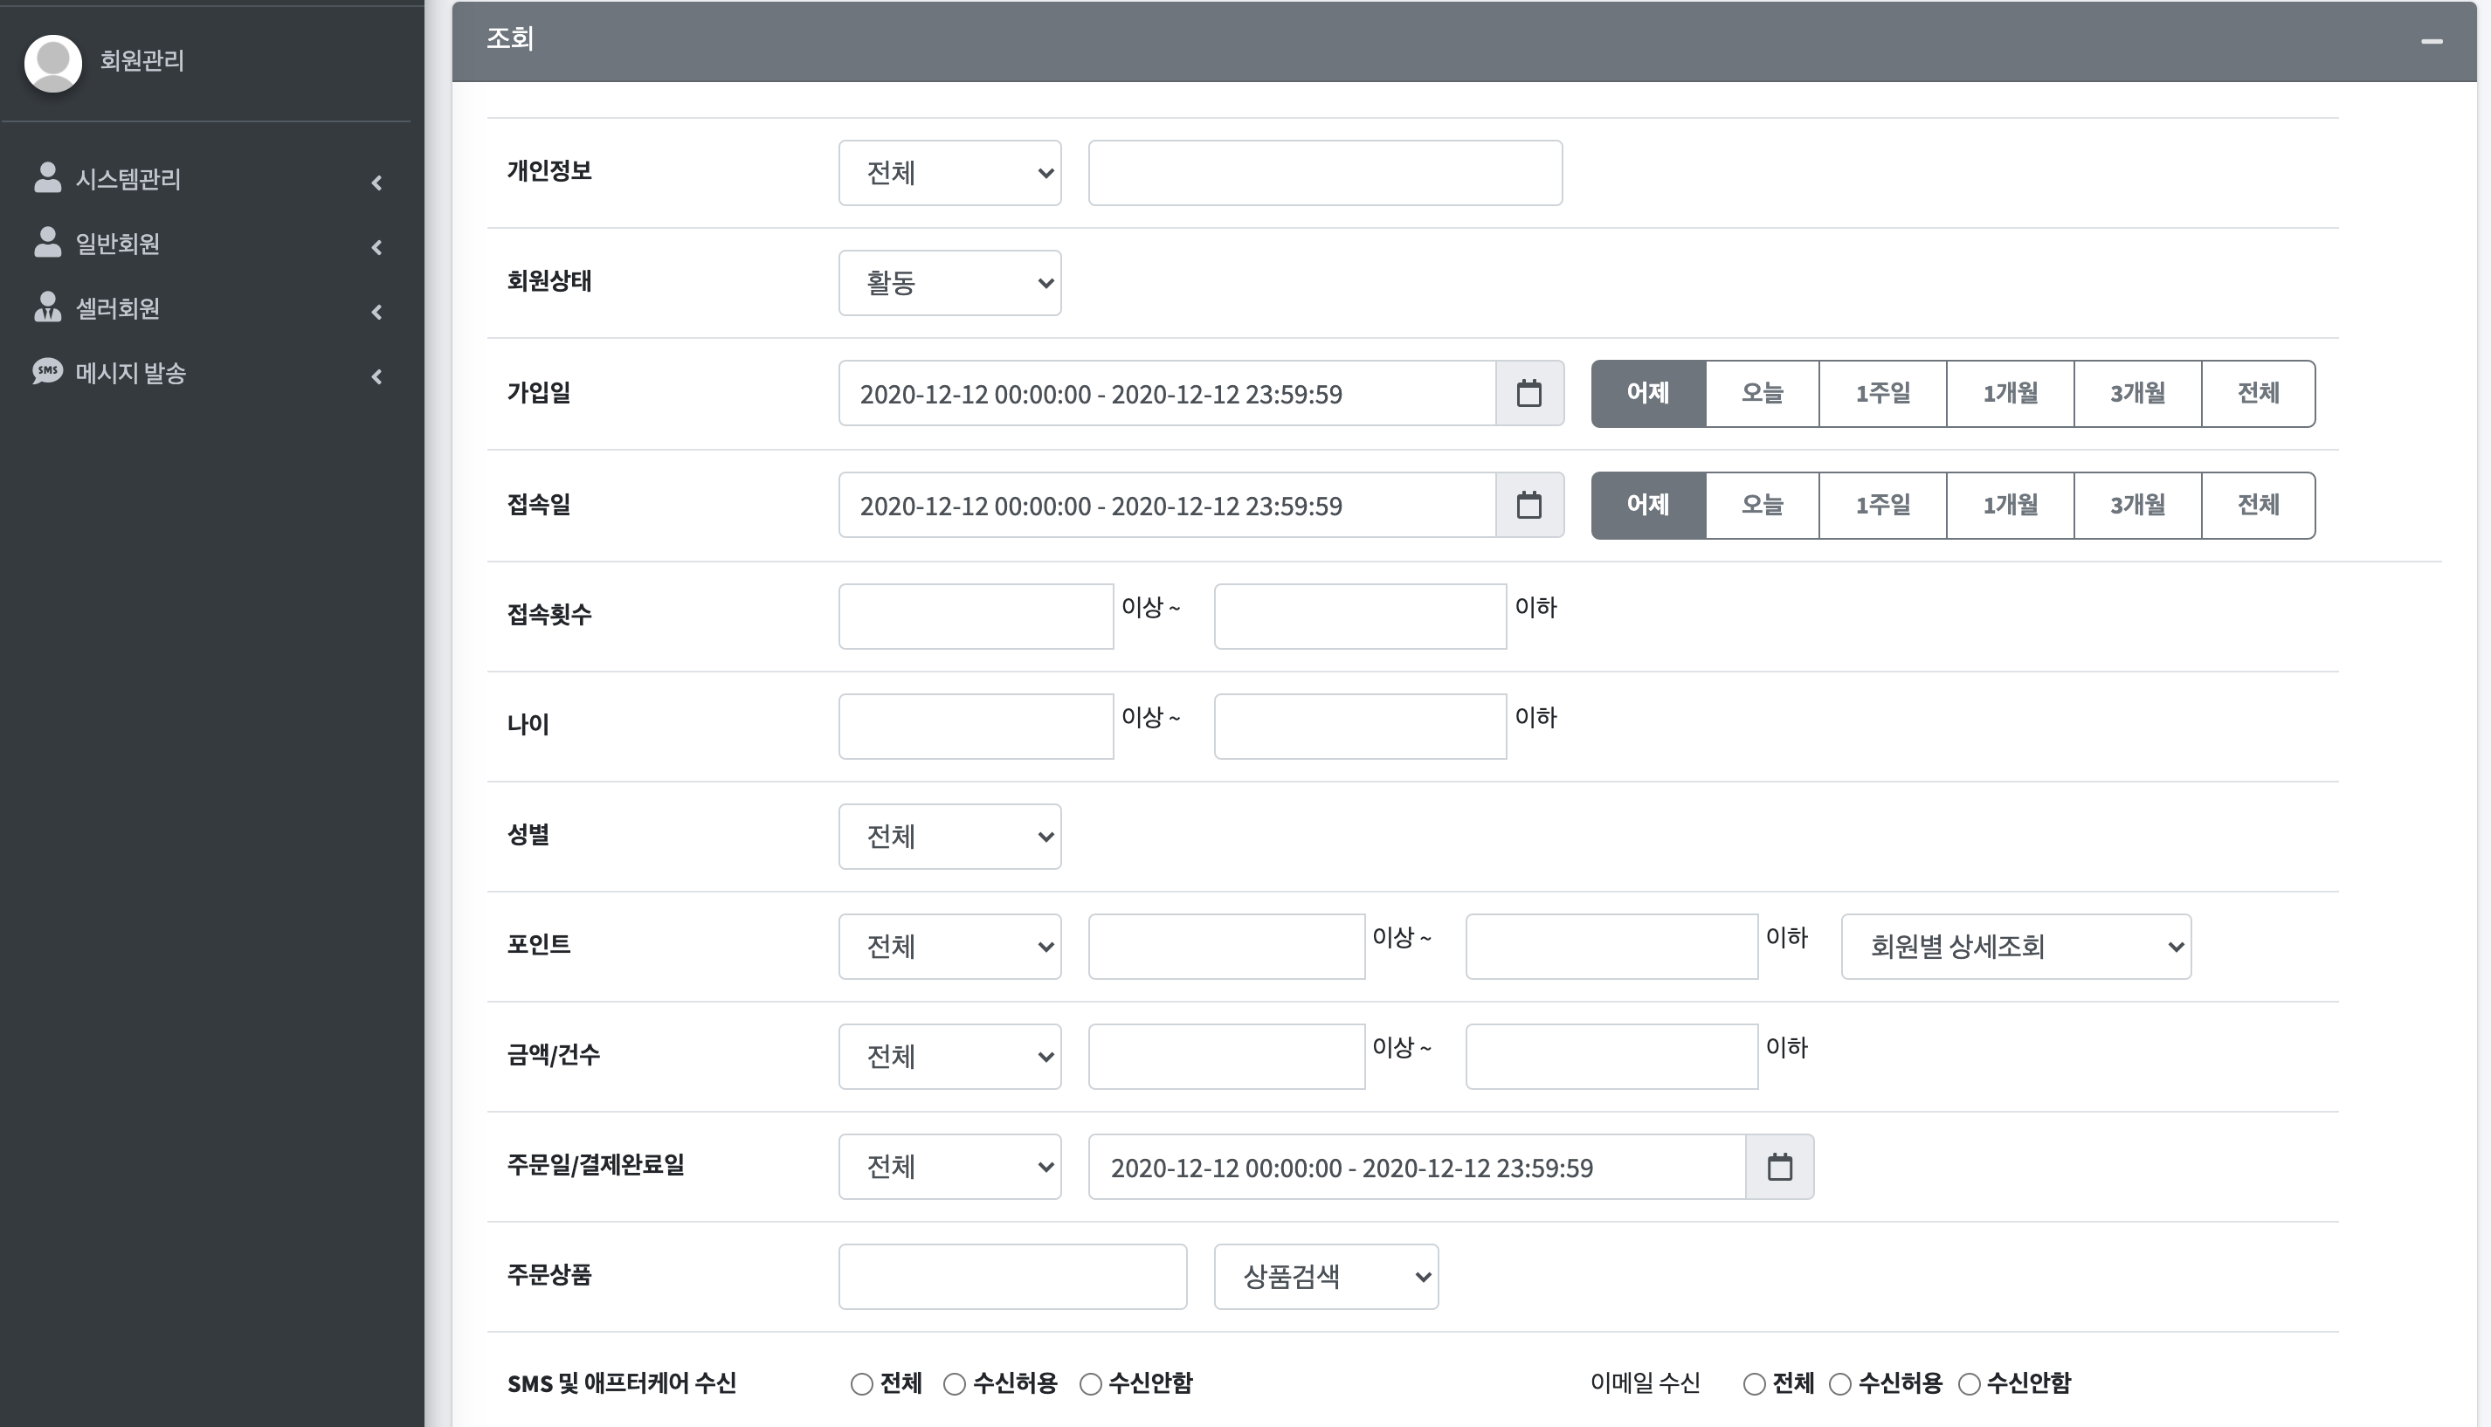Open calendar picker for 주문일/결제완료일
The image size is (2491, 1427).
tap(1779, 1166)
